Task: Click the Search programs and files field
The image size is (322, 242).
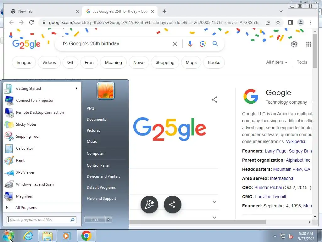Action: point(42,220)
